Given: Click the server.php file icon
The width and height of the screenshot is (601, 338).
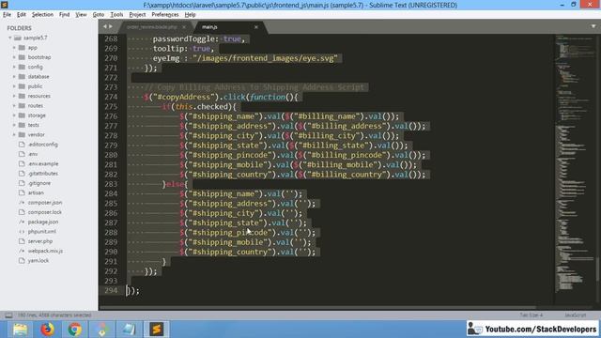Looking at the screenshot, I should coord(22,241).
